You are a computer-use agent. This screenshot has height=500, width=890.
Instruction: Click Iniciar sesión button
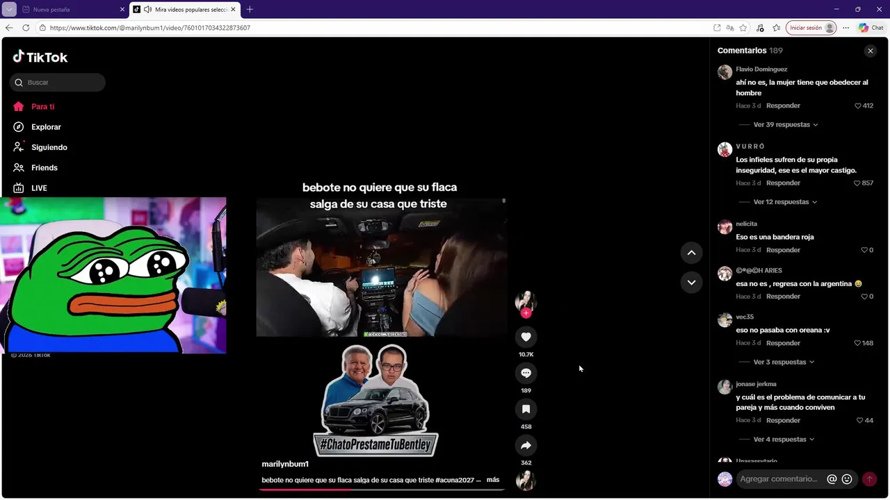point(811,28)
